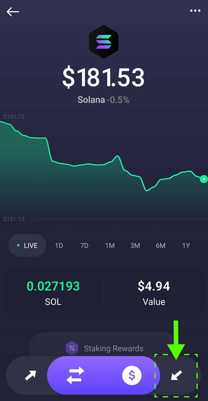Tap the Solana hexagon logo
Image resolution: width=208 pixels, height=401 pixels.
tap(104, 42)
